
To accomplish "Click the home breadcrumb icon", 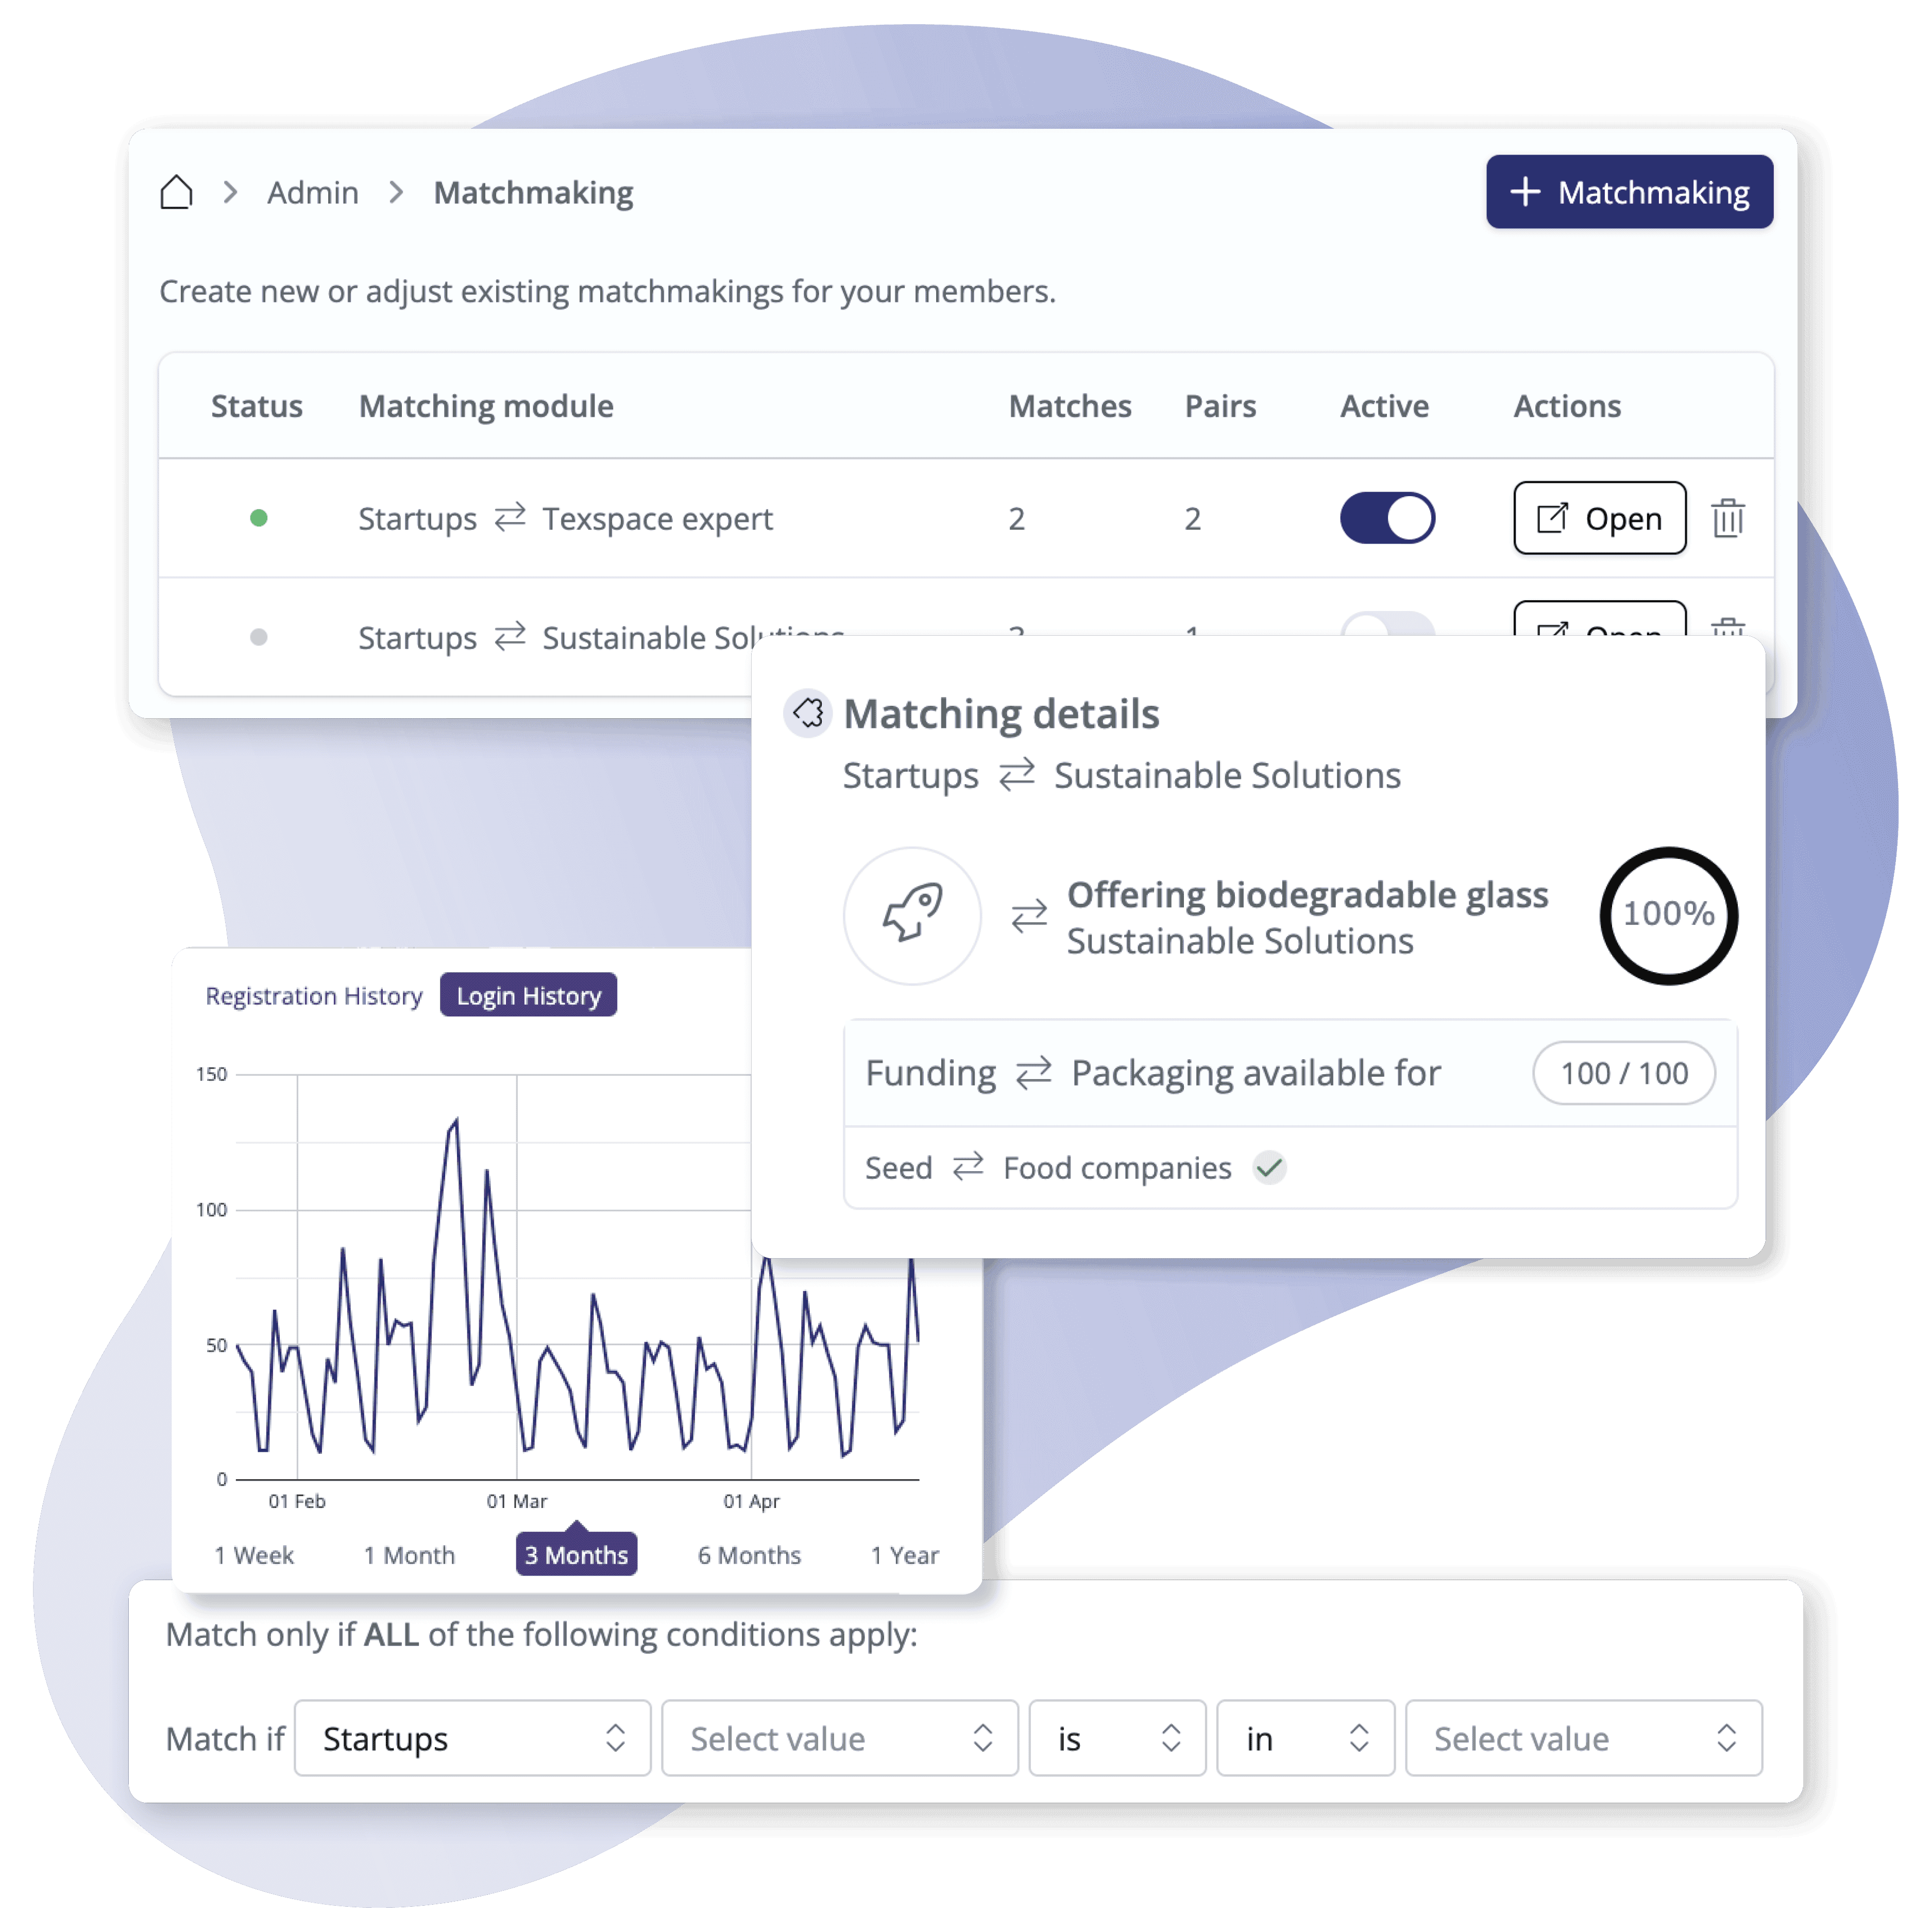I will 177,191.
